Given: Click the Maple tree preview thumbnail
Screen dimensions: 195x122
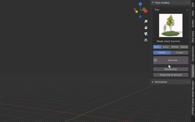Looking at the screenshot, I should [x=171, y=25].
